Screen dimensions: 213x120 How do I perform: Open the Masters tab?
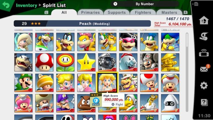pos(169,13)
